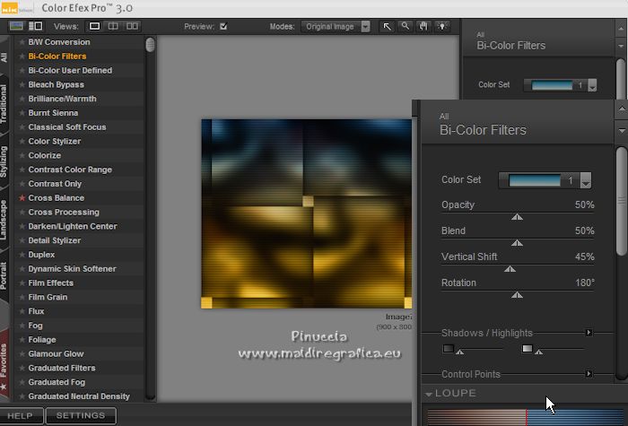The image size is (628, 426).
Task: Click the highlights light swatch icon
Action: coord(528,348)
